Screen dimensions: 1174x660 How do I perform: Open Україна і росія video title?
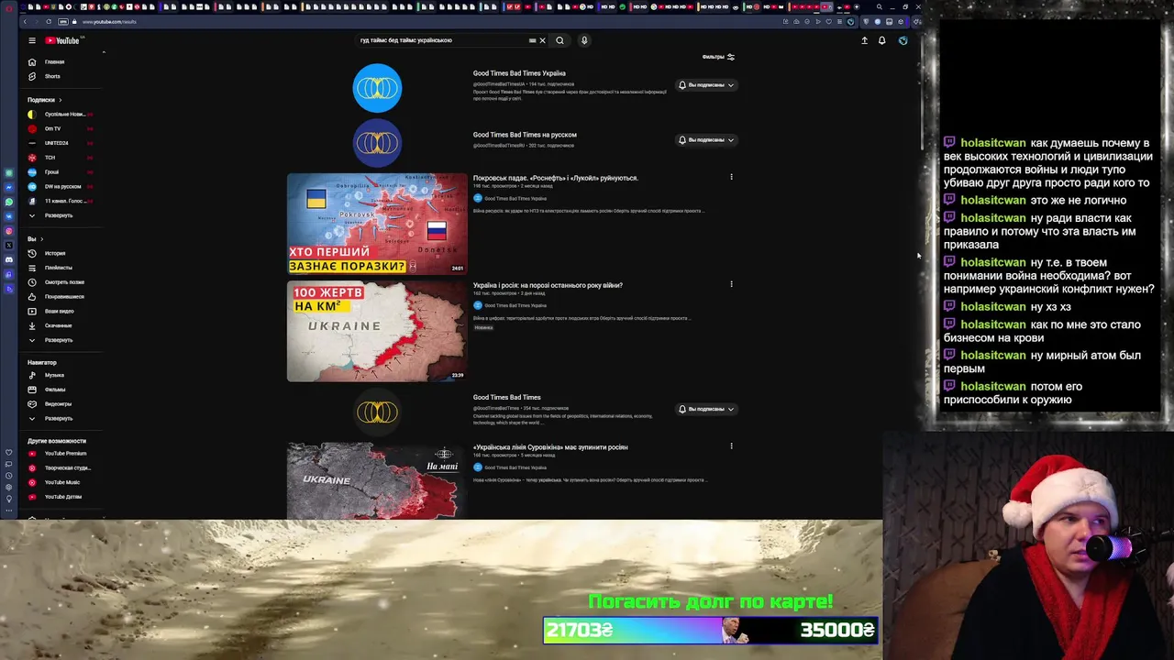click(x=548, y=285)
